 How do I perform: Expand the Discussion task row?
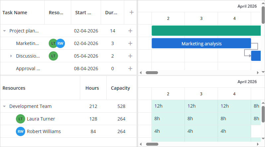coord(11,56)
